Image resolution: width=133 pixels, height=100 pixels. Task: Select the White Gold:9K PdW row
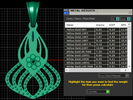point(96,52)
